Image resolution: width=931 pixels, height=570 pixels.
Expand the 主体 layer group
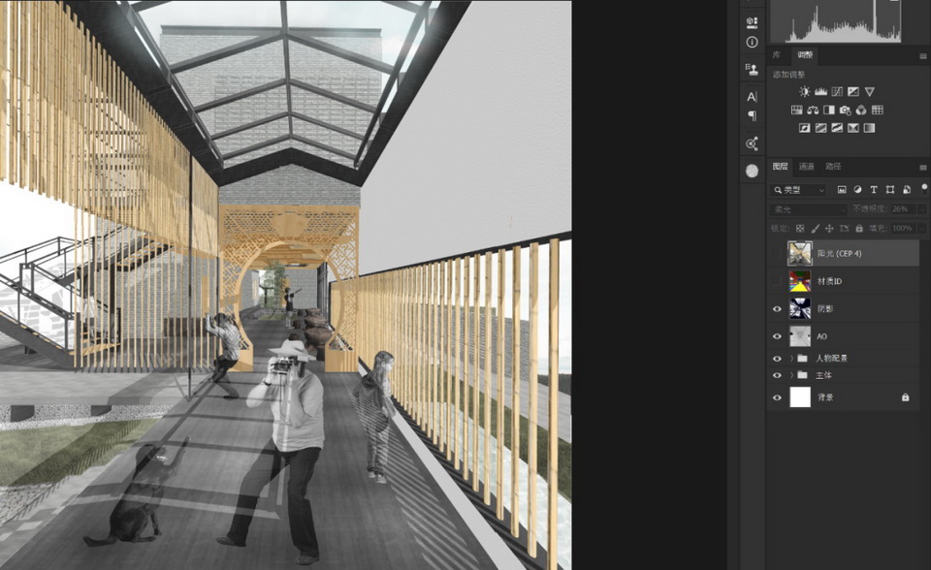point(791,375)
